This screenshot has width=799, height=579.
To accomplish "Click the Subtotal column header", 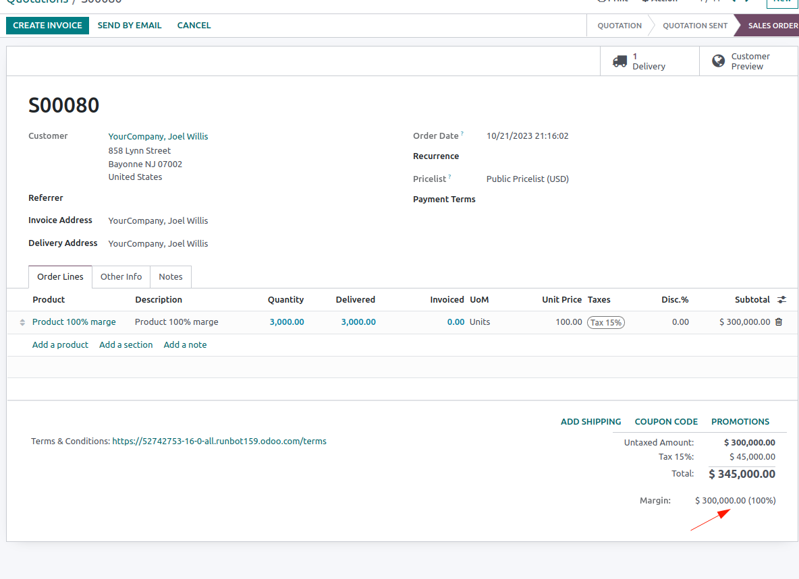I will (752, 300).
